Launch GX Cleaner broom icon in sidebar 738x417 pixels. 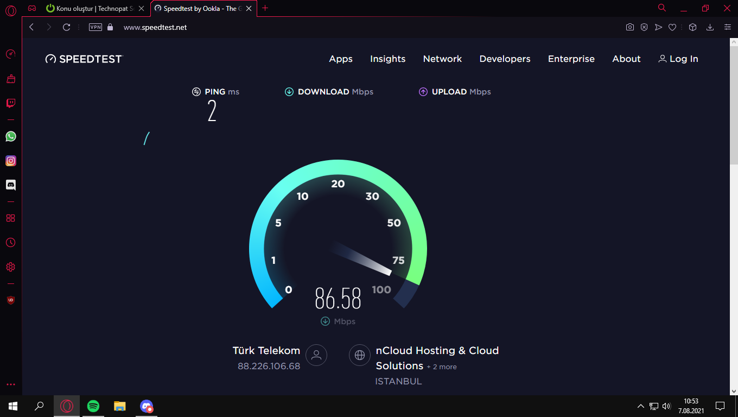(x=10, y=79)
